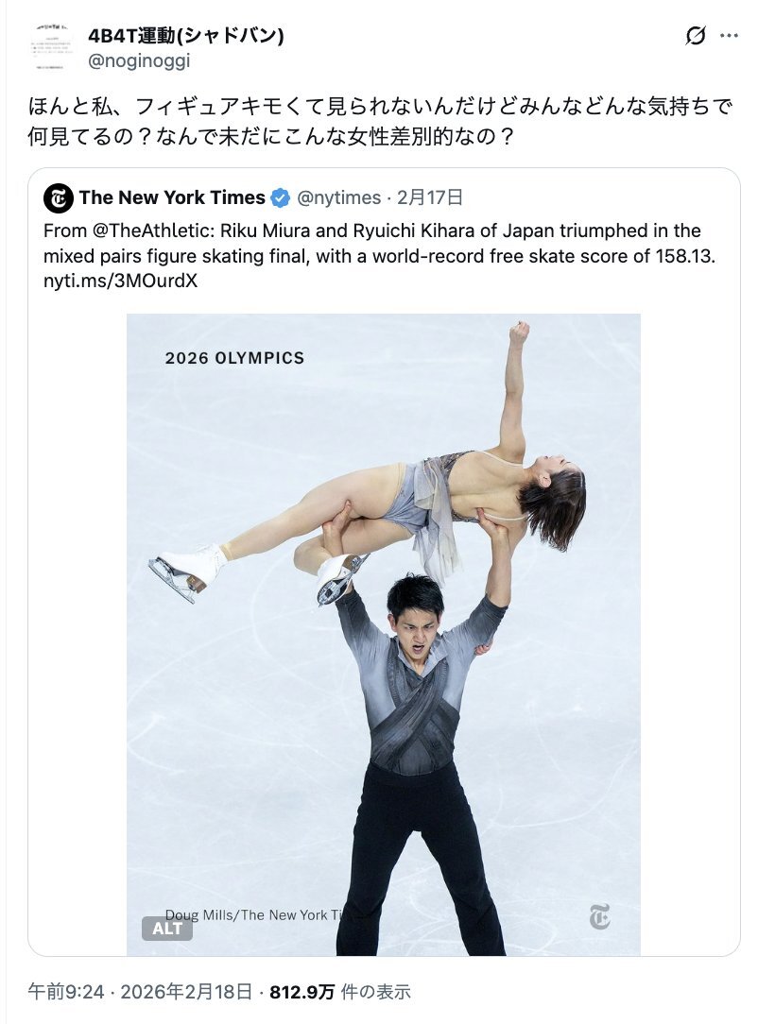758x1024 pixels.
Task: Click the NYT watermark logo on photo
Action: (x=599, y=917)
